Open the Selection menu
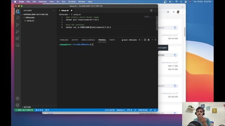Viewport: 225px width, 126px height. coord(43,2)
